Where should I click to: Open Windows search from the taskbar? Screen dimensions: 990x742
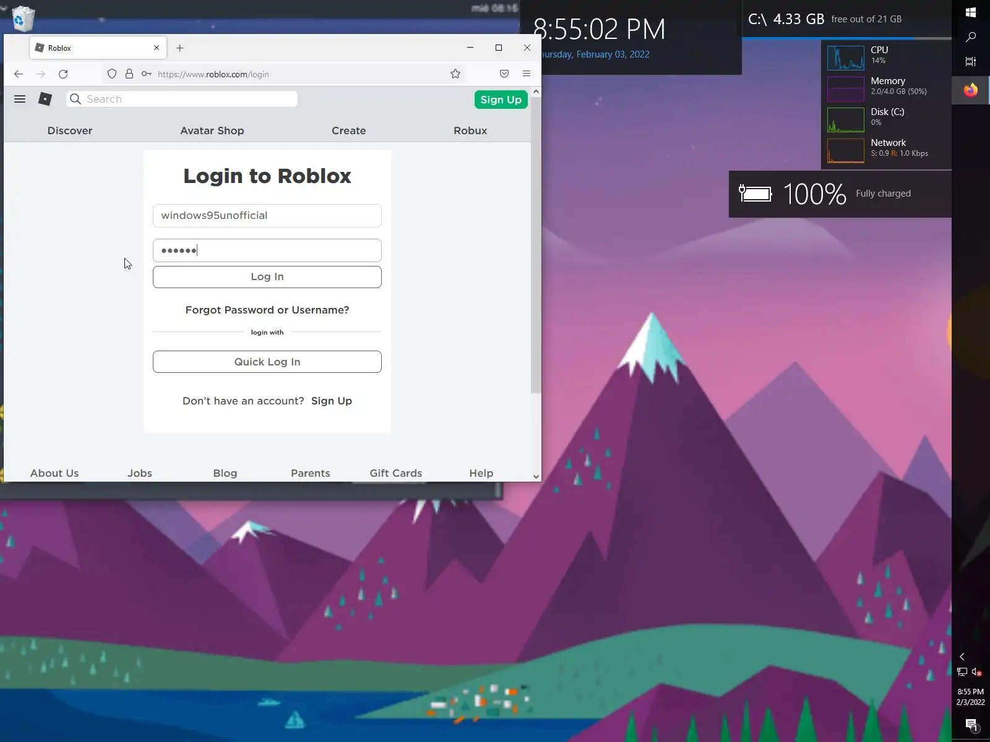[971, 37]
